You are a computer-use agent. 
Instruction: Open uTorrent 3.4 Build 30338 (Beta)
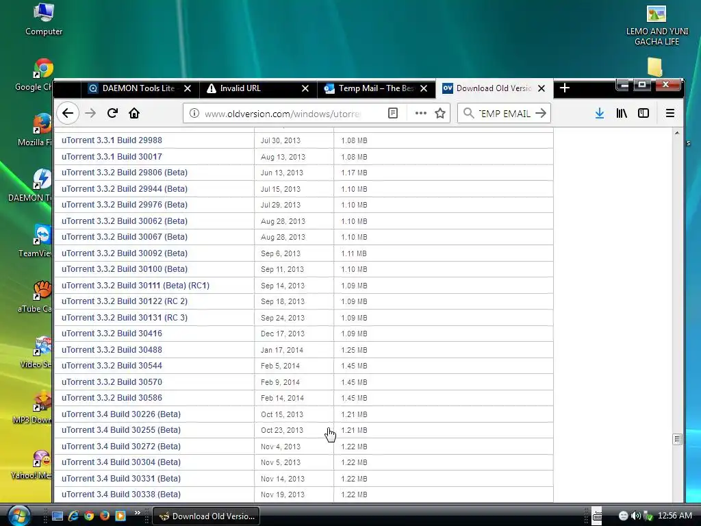pos(121,494)
